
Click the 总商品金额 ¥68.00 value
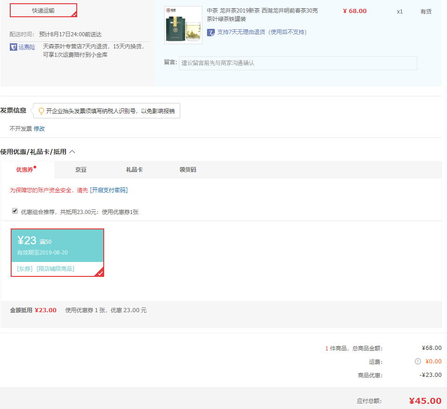432,348
